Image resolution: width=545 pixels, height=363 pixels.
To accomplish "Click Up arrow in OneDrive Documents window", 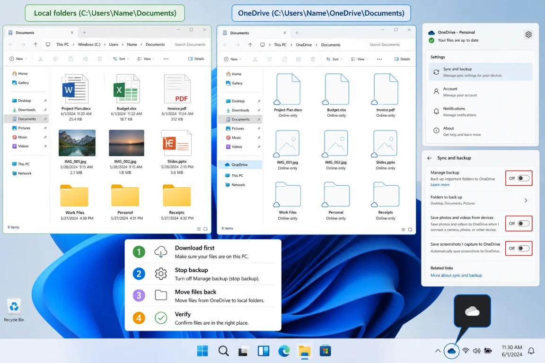I will tap(250, 45).
